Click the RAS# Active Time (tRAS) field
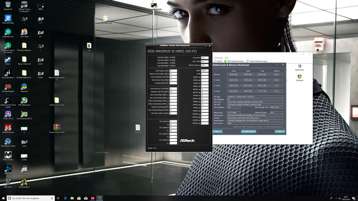 [x=173, y=80]
